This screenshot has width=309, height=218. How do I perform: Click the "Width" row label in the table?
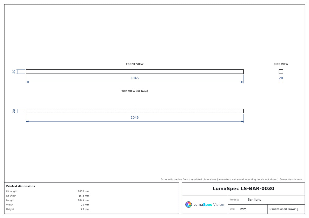tap(10, 205)
